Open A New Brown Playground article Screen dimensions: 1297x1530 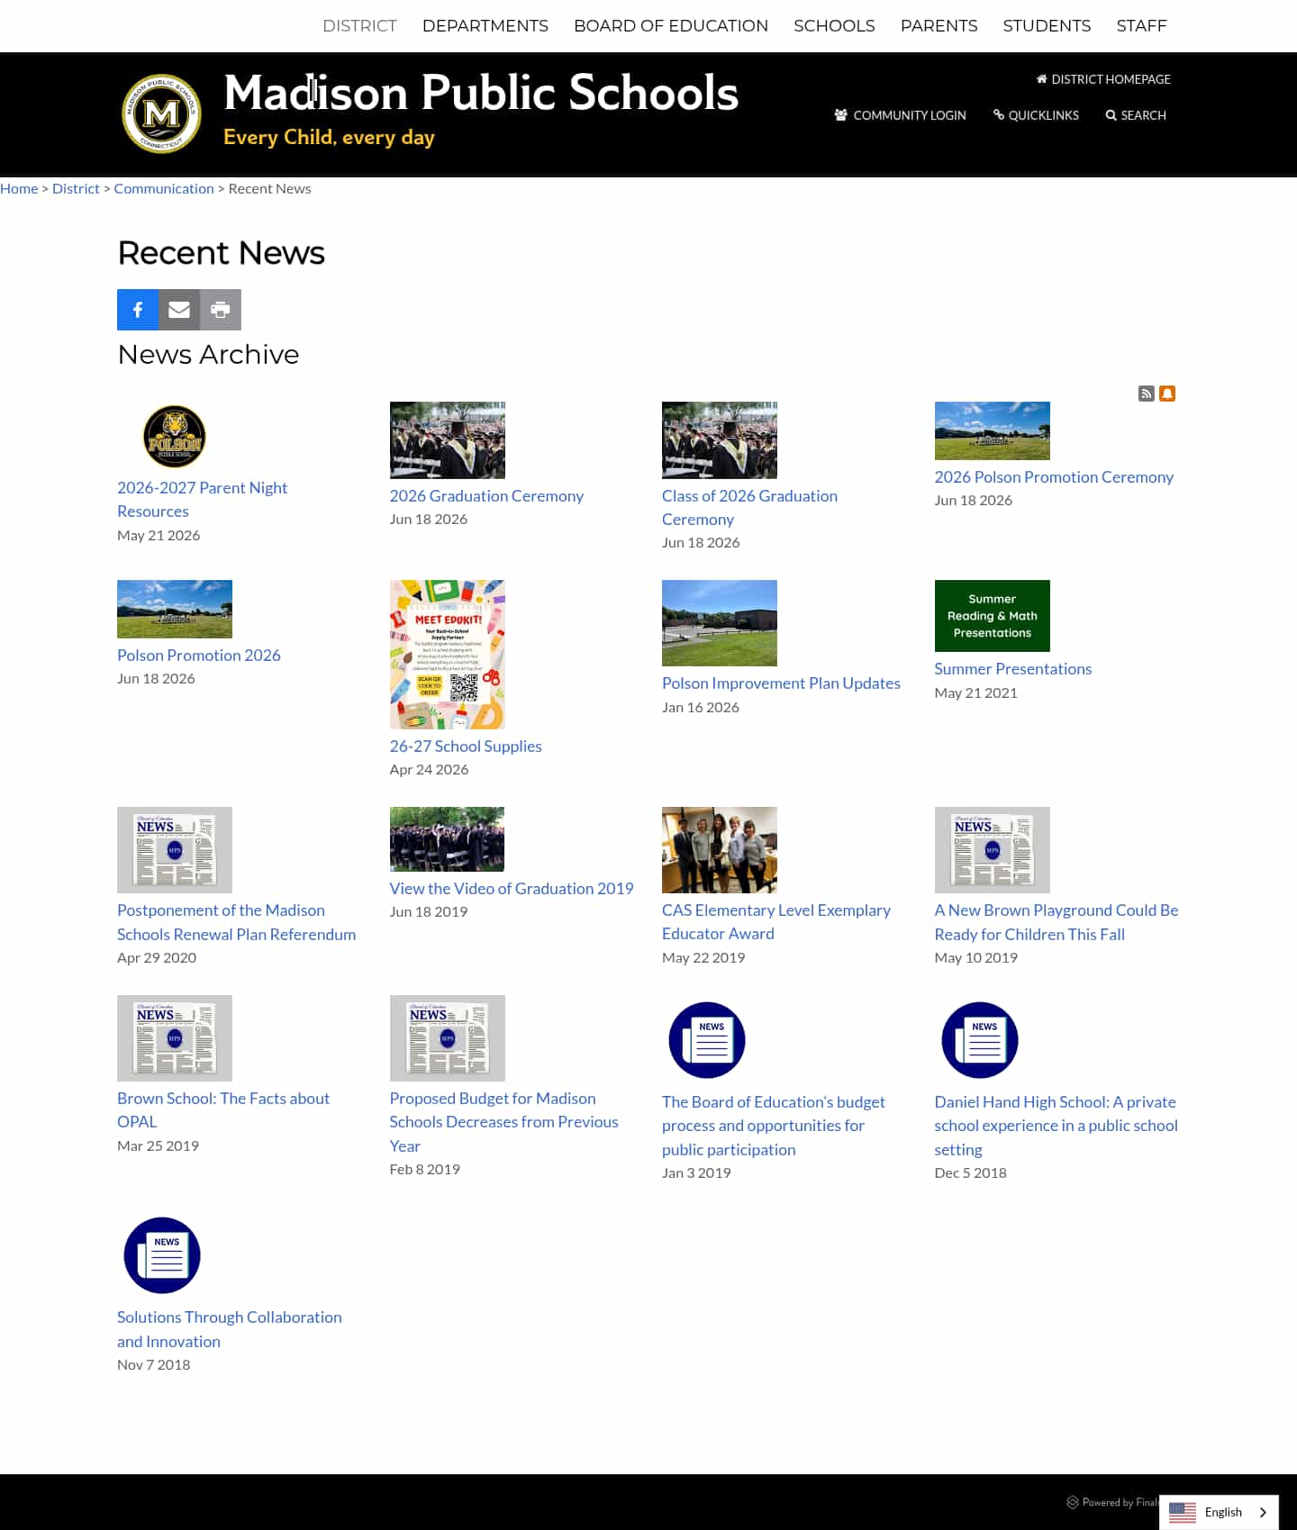[1056, 922]
